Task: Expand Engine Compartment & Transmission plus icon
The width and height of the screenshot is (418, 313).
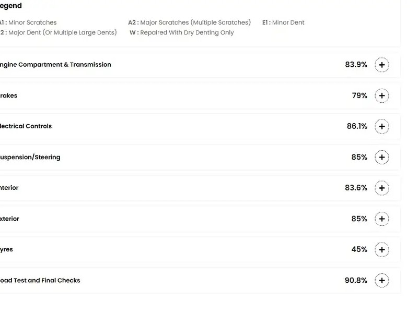Action: coord(382,65)
